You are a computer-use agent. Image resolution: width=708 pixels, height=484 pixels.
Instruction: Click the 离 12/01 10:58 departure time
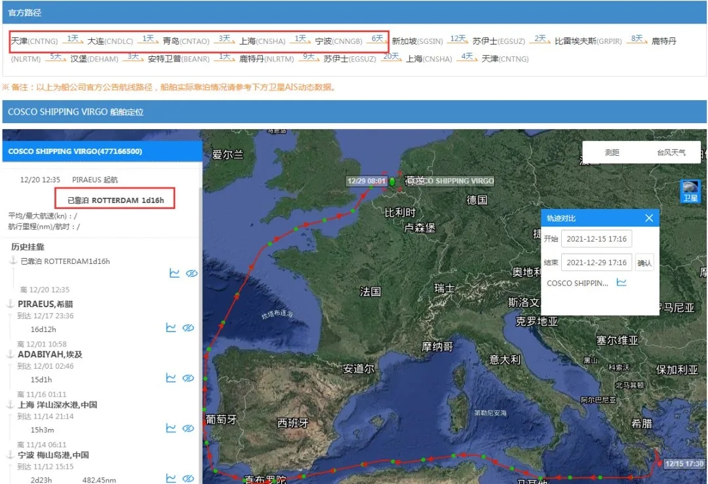[41, 344]
